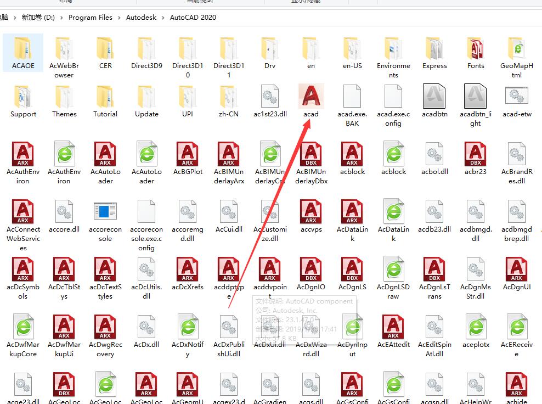Select the AcBGPlot ARX file

point(188,159)
